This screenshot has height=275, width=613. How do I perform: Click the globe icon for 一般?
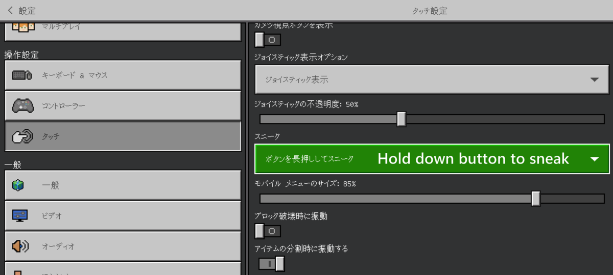click(18, 185)
